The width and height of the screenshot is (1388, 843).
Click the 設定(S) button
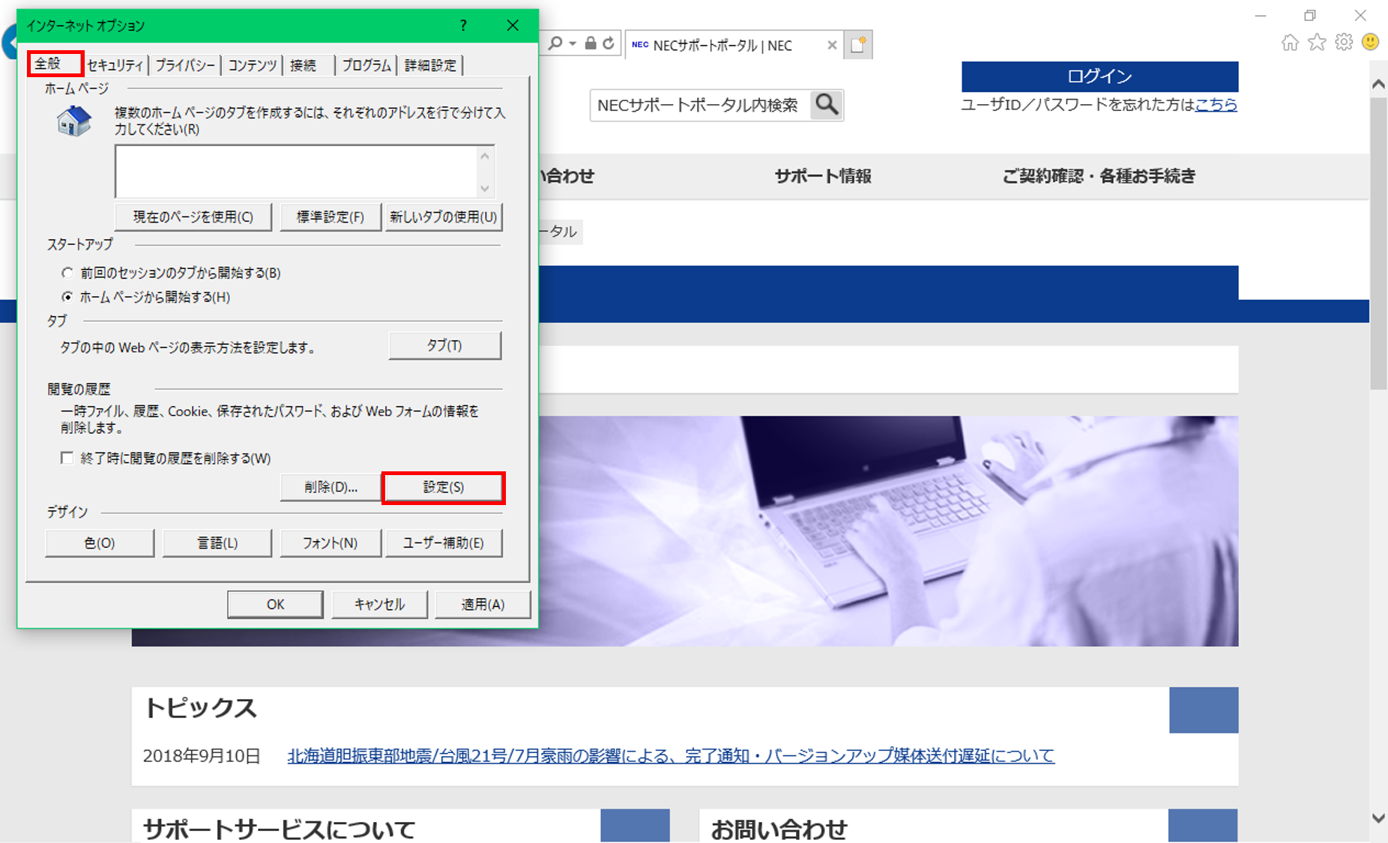click(x=443, y=487)
